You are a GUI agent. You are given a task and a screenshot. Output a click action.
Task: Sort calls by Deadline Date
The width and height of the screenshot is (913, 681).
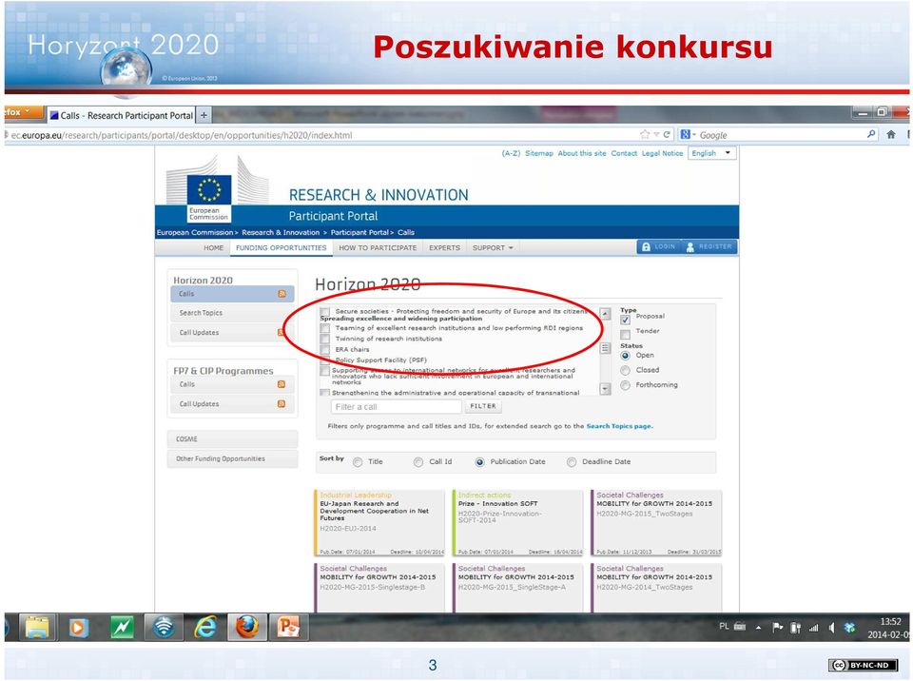[x=572, y=462]
